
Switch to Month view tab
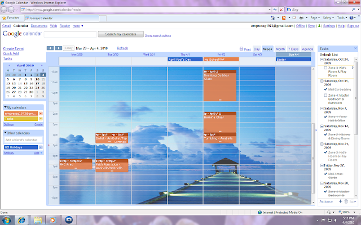280,49
